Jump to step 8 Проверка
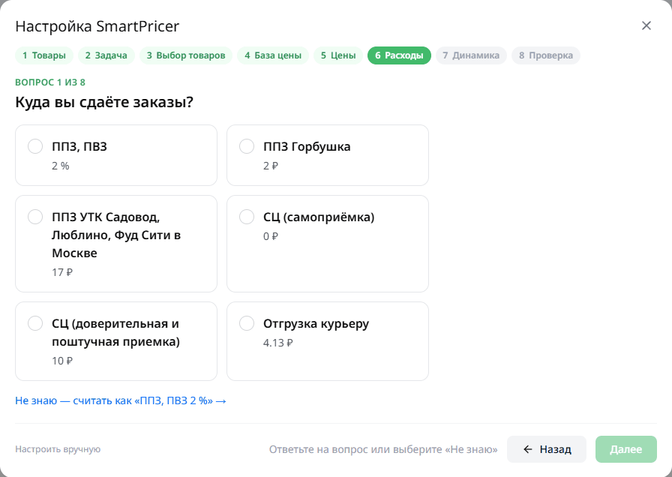Viewport: 672px width, 477px height. click(x=545, y=55)
